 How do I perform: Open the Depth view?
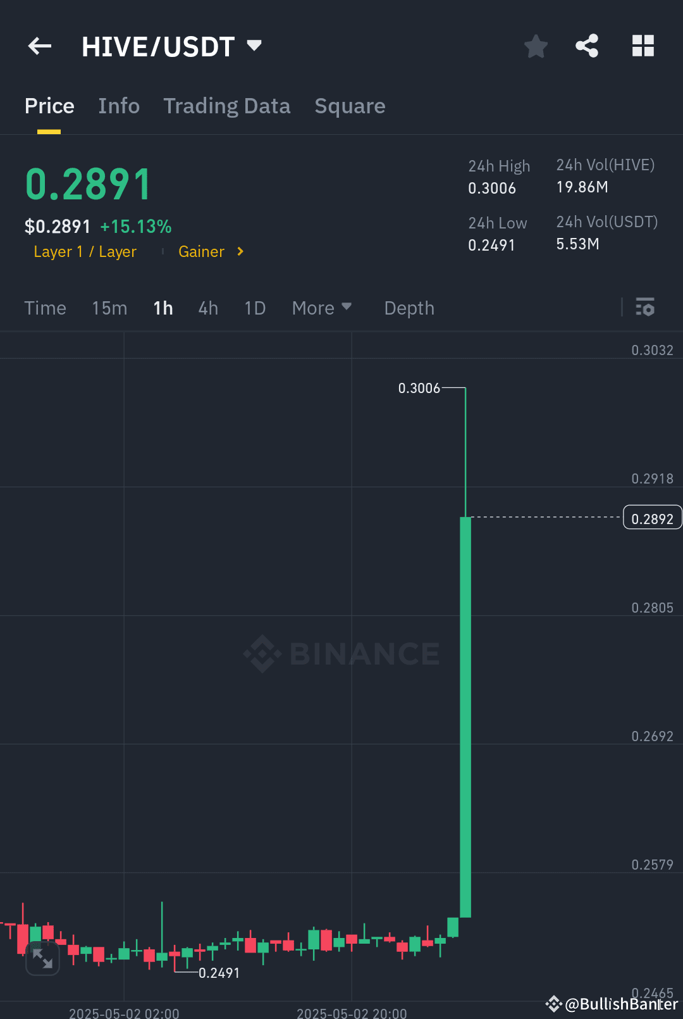pyautogui.click(x=409, y=308)
